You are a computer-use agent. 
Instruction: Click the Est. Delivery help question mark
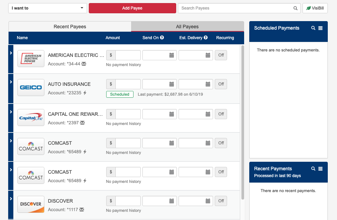(x=205, y=38)
